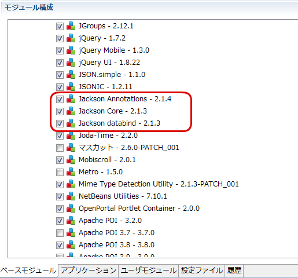Select the Mobiscroll - 2.0.1 label

107,160
